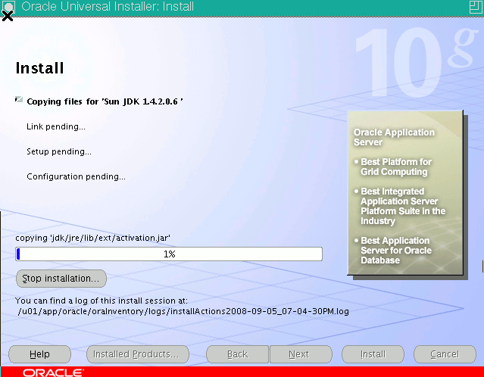Click 'Best Application Server for Oracle Database' bullet
This screenshot has width=484, height=377.
pos(393,251)
